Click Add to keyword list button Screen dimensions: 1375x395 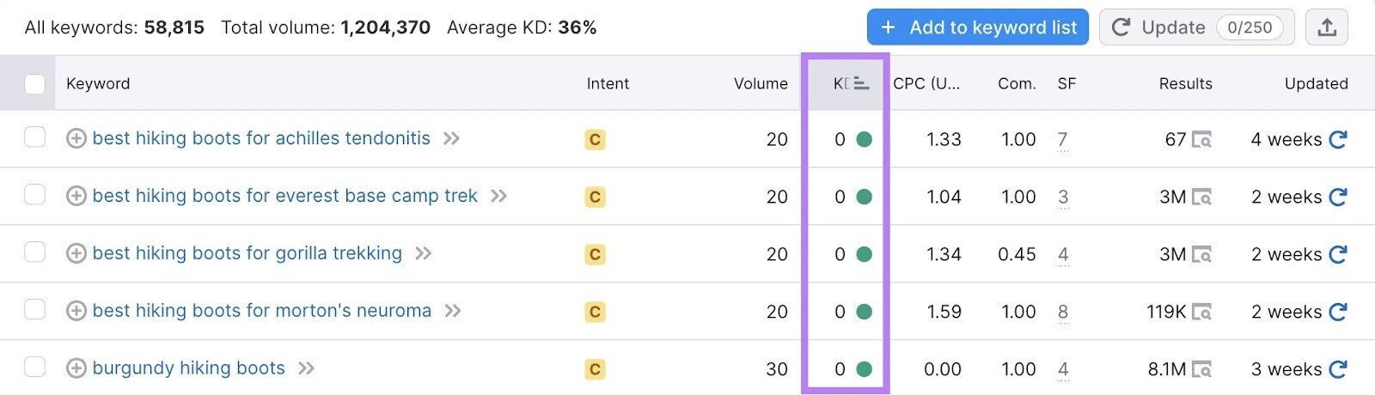(978, 27)
